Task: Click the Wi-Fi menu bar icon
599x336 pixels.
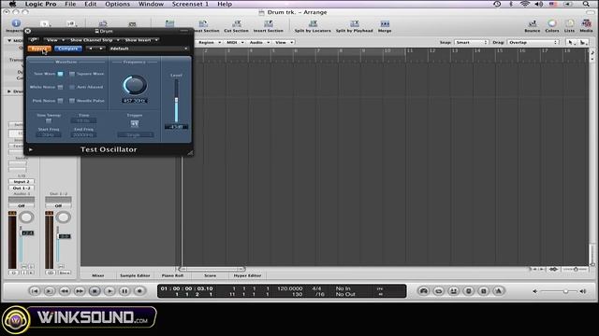Action: click(525, 4)
